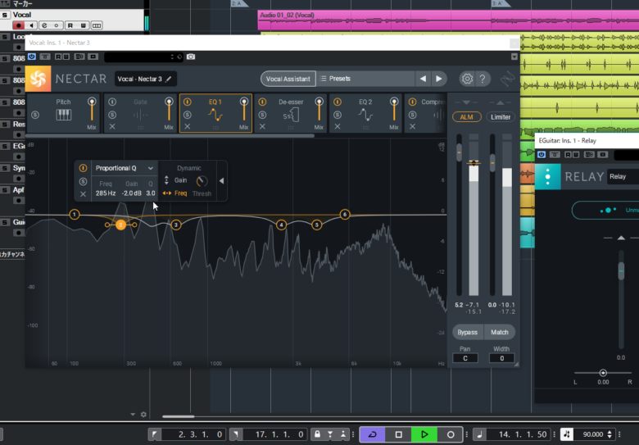This screenshot has height=445, width=639.
Task: Click the Width value field showing 0
Action: point(501,358)
